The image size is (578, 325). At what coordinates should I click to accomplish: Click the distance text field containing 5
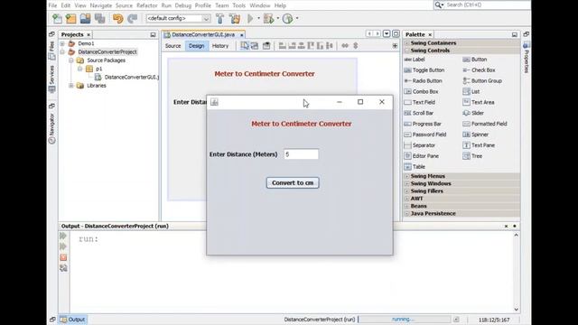coord(301,154)
